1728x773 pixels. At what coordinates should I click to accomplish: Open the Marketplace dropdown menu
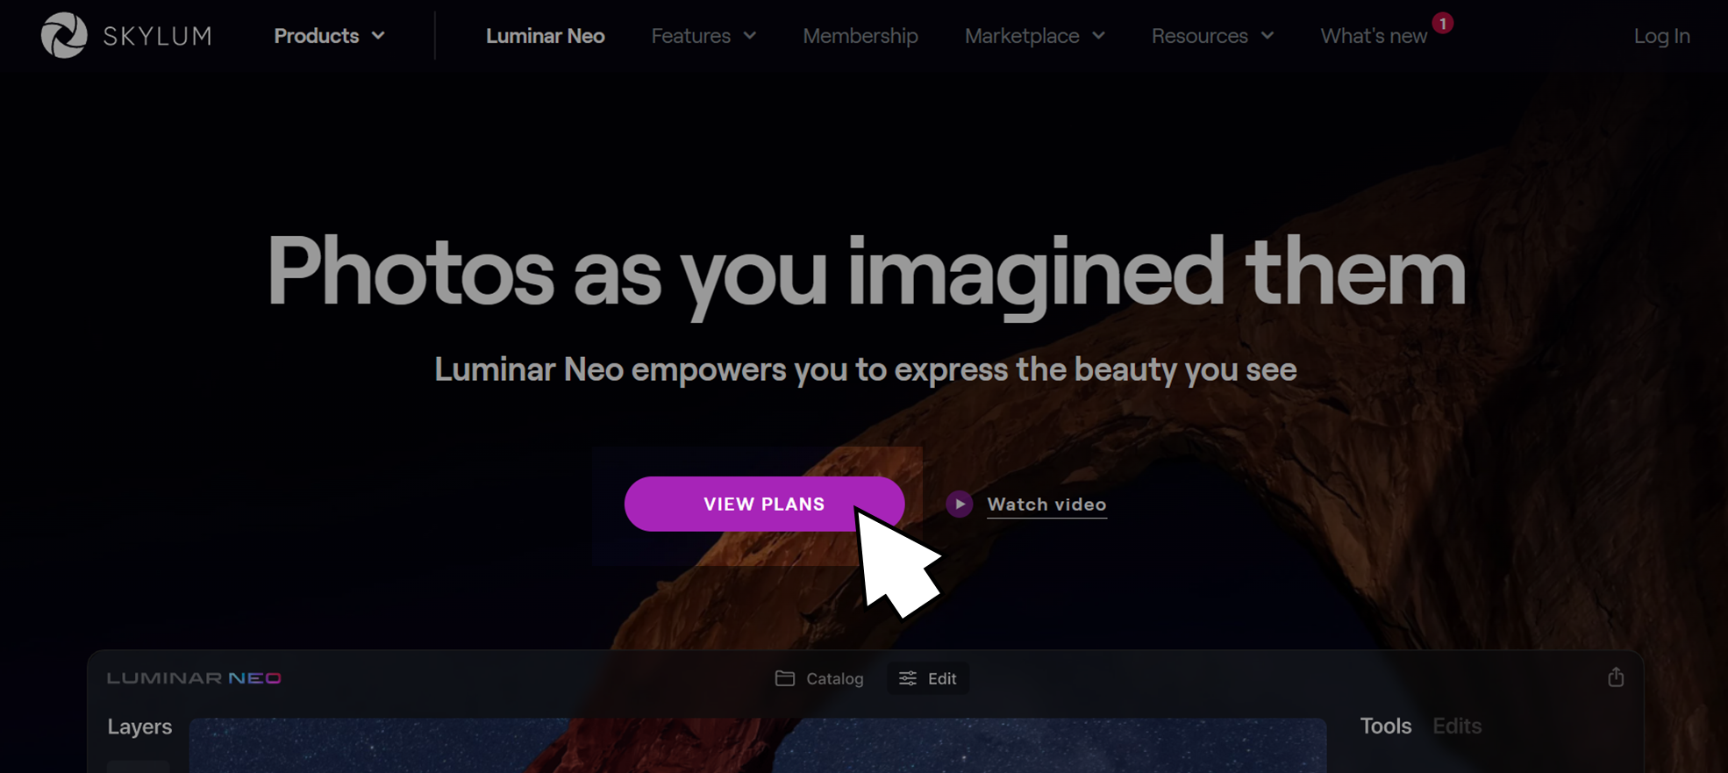click(x=1034, y=36)
